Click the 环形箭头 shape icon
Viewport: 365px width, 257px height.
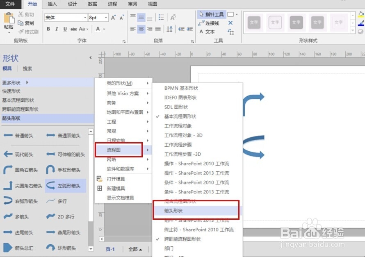point(50,248)
